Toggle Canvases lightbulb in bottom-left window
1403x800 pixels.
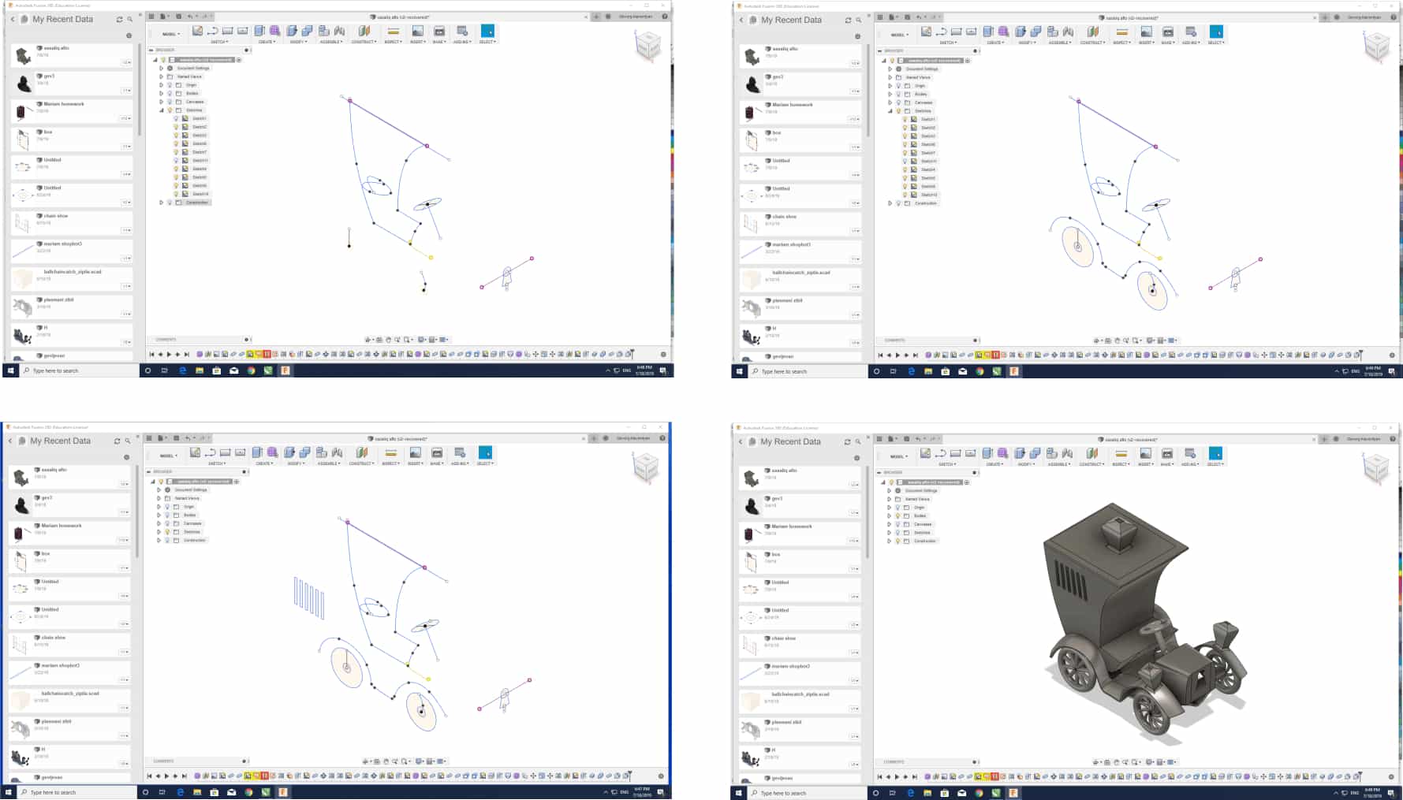point(167,523)
